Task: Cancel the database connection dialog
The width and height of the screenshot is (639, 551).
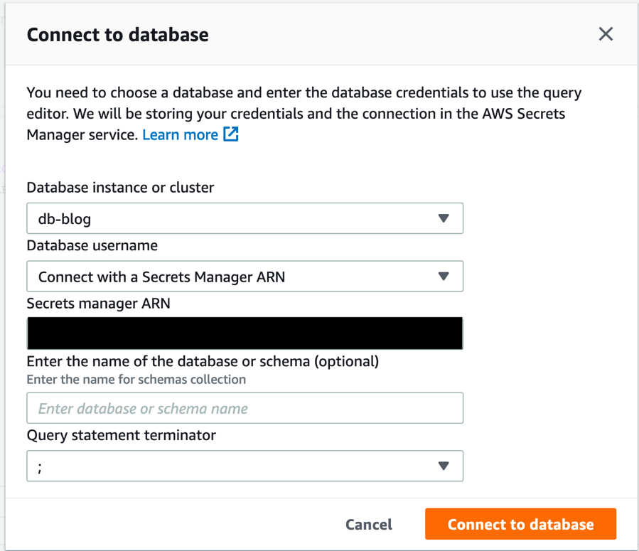Action: (x=368, y=524)
